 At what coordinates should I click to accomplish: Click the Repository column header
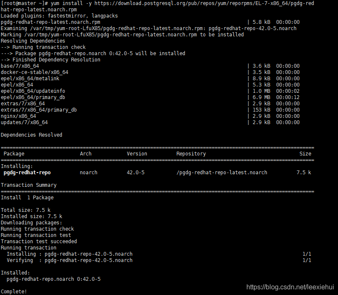tap(191, 154)
